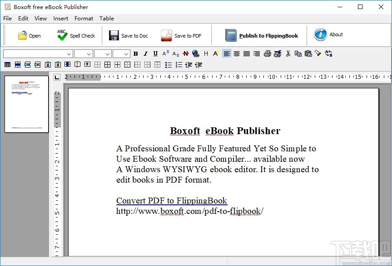This screenshot has width=392, height=266.
Task: Save the document to Doc format
Action: [128, 35]
